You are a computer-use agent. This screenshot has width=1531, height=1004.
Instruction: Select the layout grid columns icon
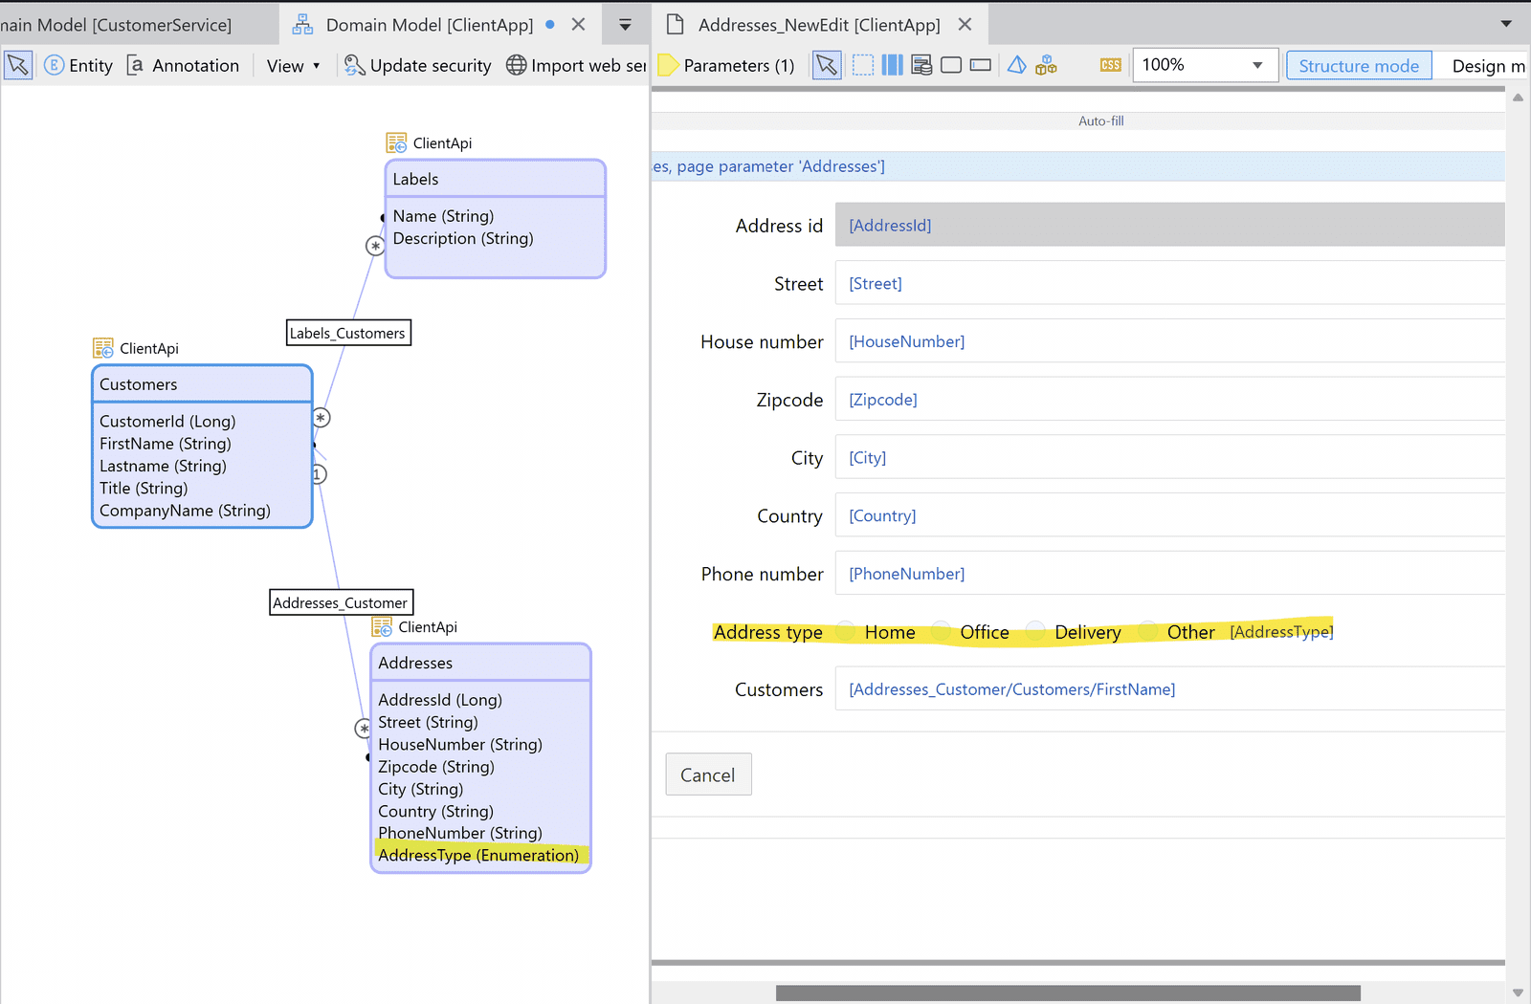point(891,64)
